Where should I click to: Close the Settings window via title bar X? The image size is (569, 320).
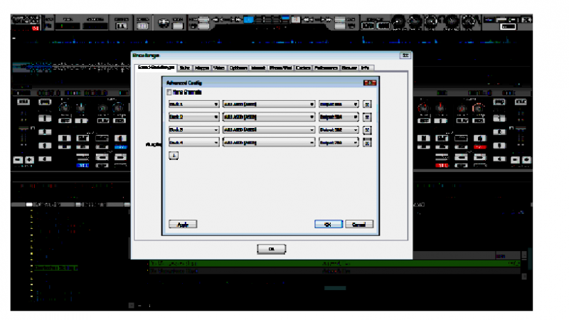pyautogui.click(x=405, y=55)
